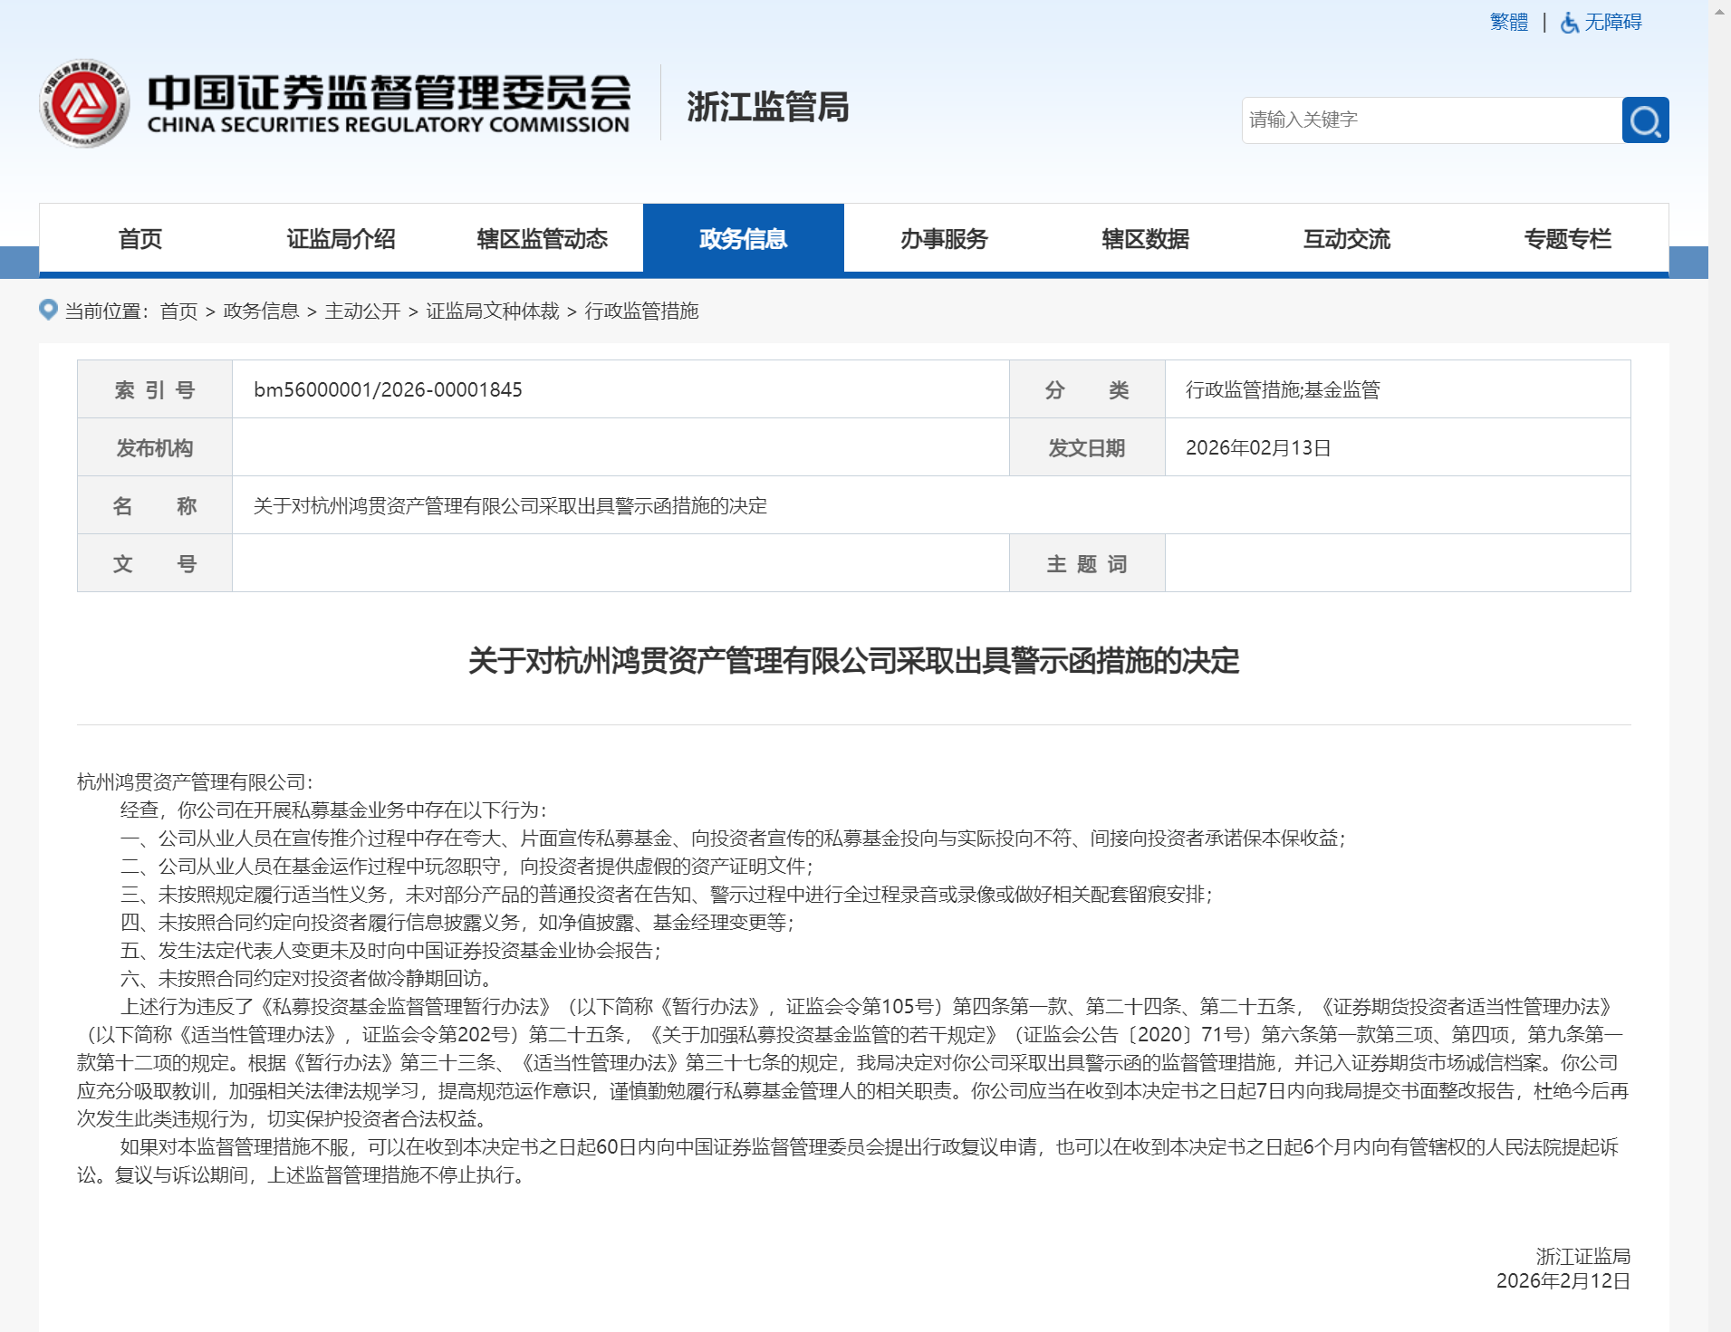Click the location pin icon
Viewport: 1731px width, 1332px height.
48,310
